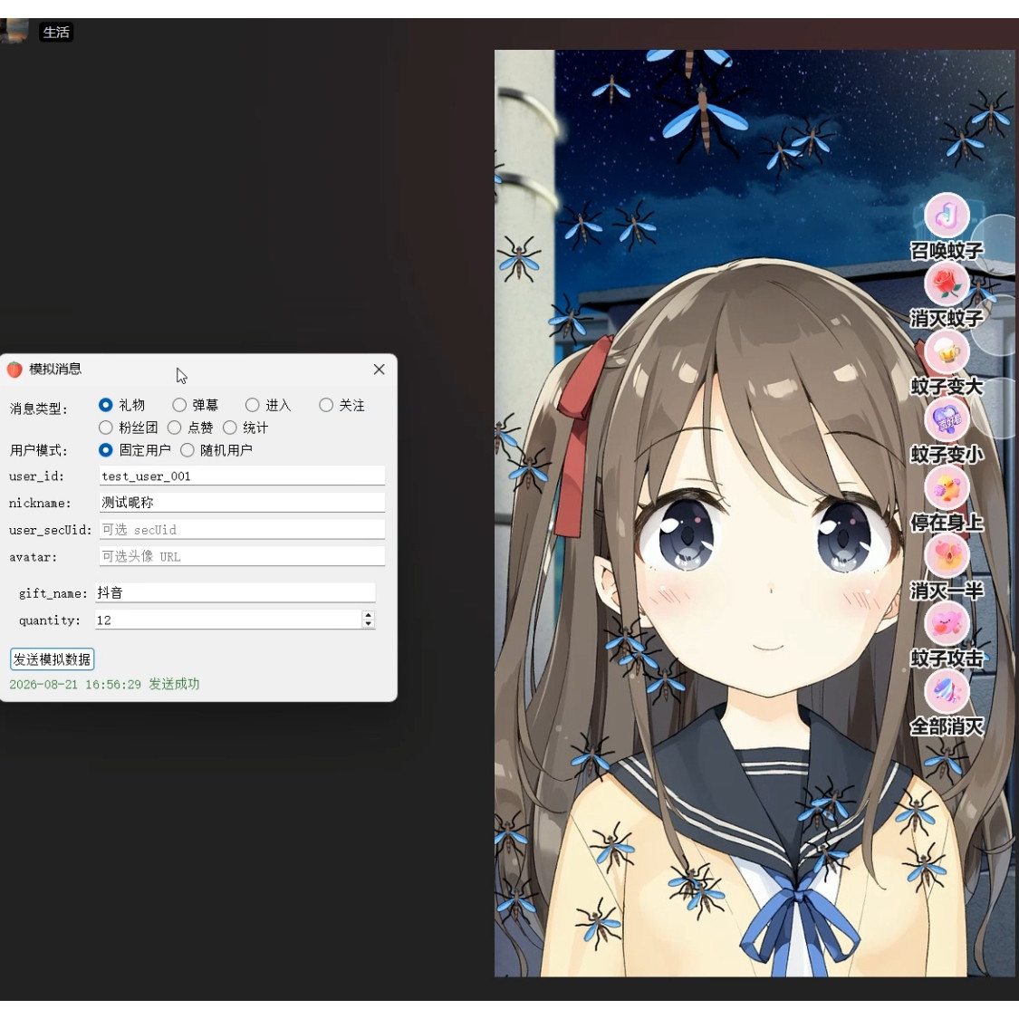This screenshot has height=1019, width=1019.
Task: Click the 停在身上 label
Action: pos(947,523)
